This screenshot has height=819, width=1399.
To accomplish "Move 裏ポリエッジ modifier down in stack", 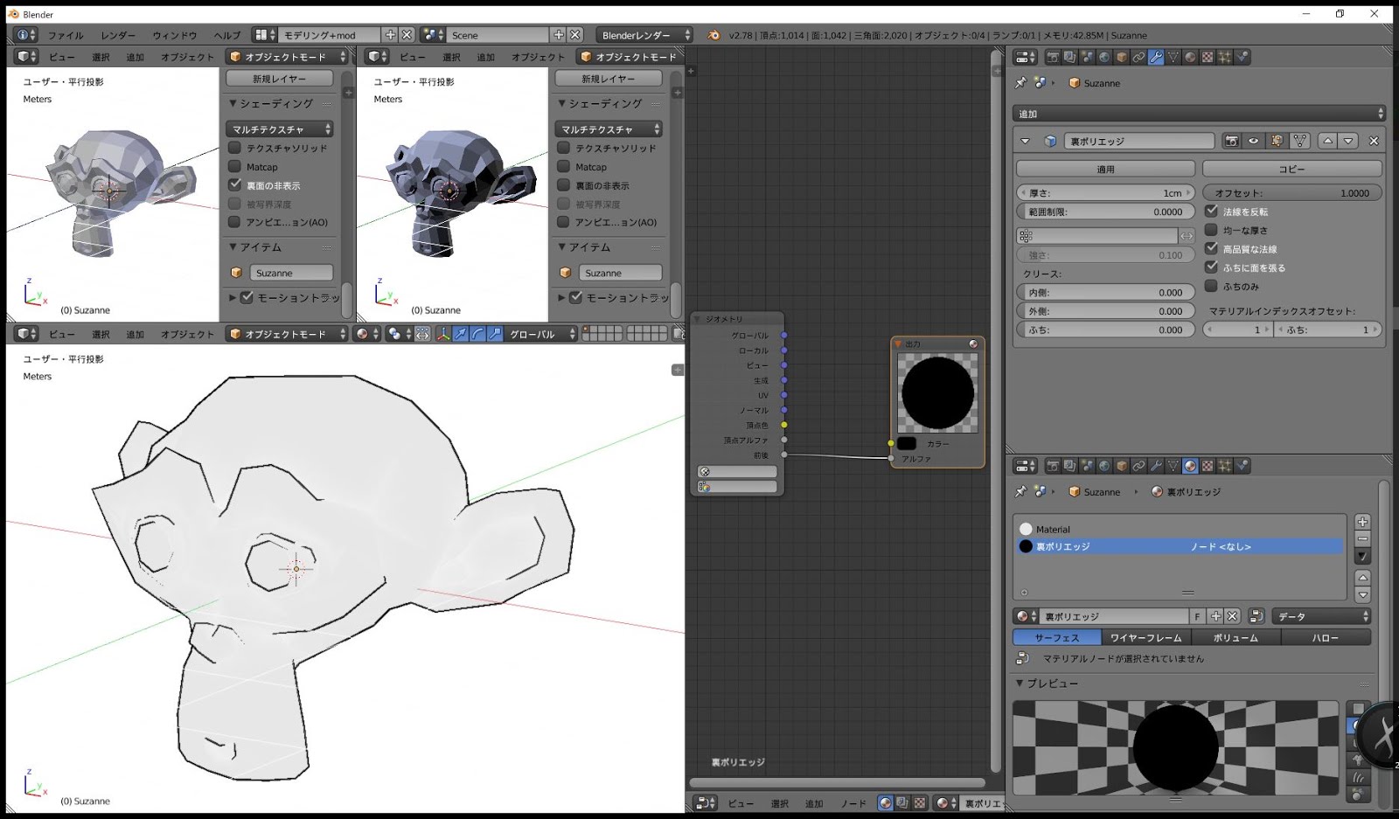I will (1348, 141).
